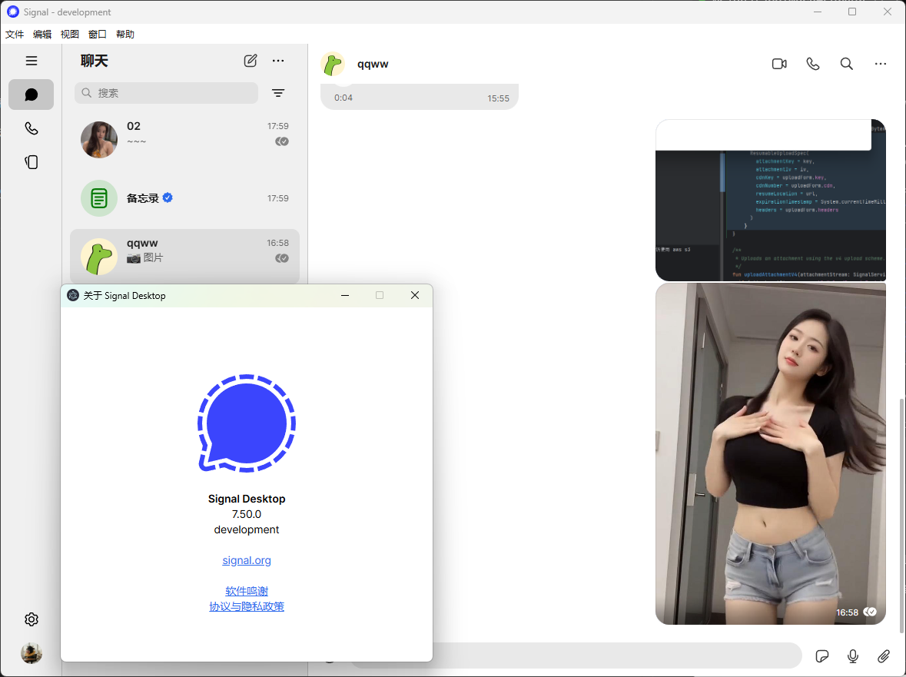The image size is (906, 677).
Task: Click the conversation scrollbar thumb
Action: (x=901, y=514)
